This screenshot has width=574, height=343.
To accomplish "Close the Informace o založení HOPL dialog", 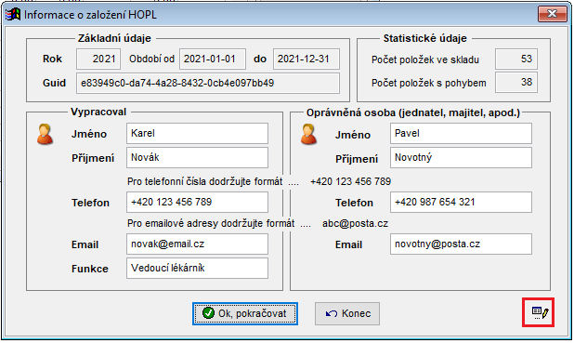I will 553,14.
